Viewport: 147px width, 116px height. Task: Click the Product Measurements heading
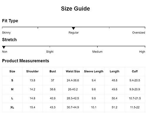26,61
